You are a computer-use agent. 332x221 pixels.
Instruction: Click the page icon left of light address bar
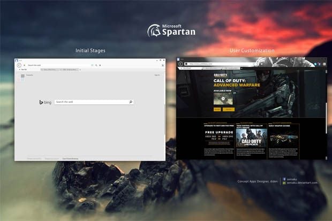pyautogui.click(x=24, y=65)
